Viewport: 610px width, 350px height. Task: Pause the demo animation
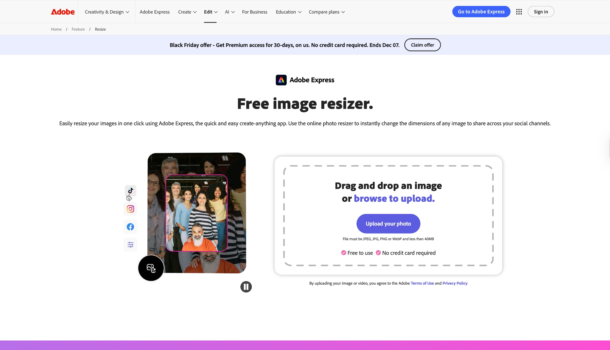tap(246, 286)
